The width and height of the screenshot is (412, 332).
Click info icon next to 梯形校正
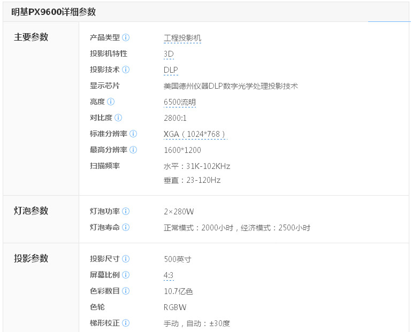[126, 323]
